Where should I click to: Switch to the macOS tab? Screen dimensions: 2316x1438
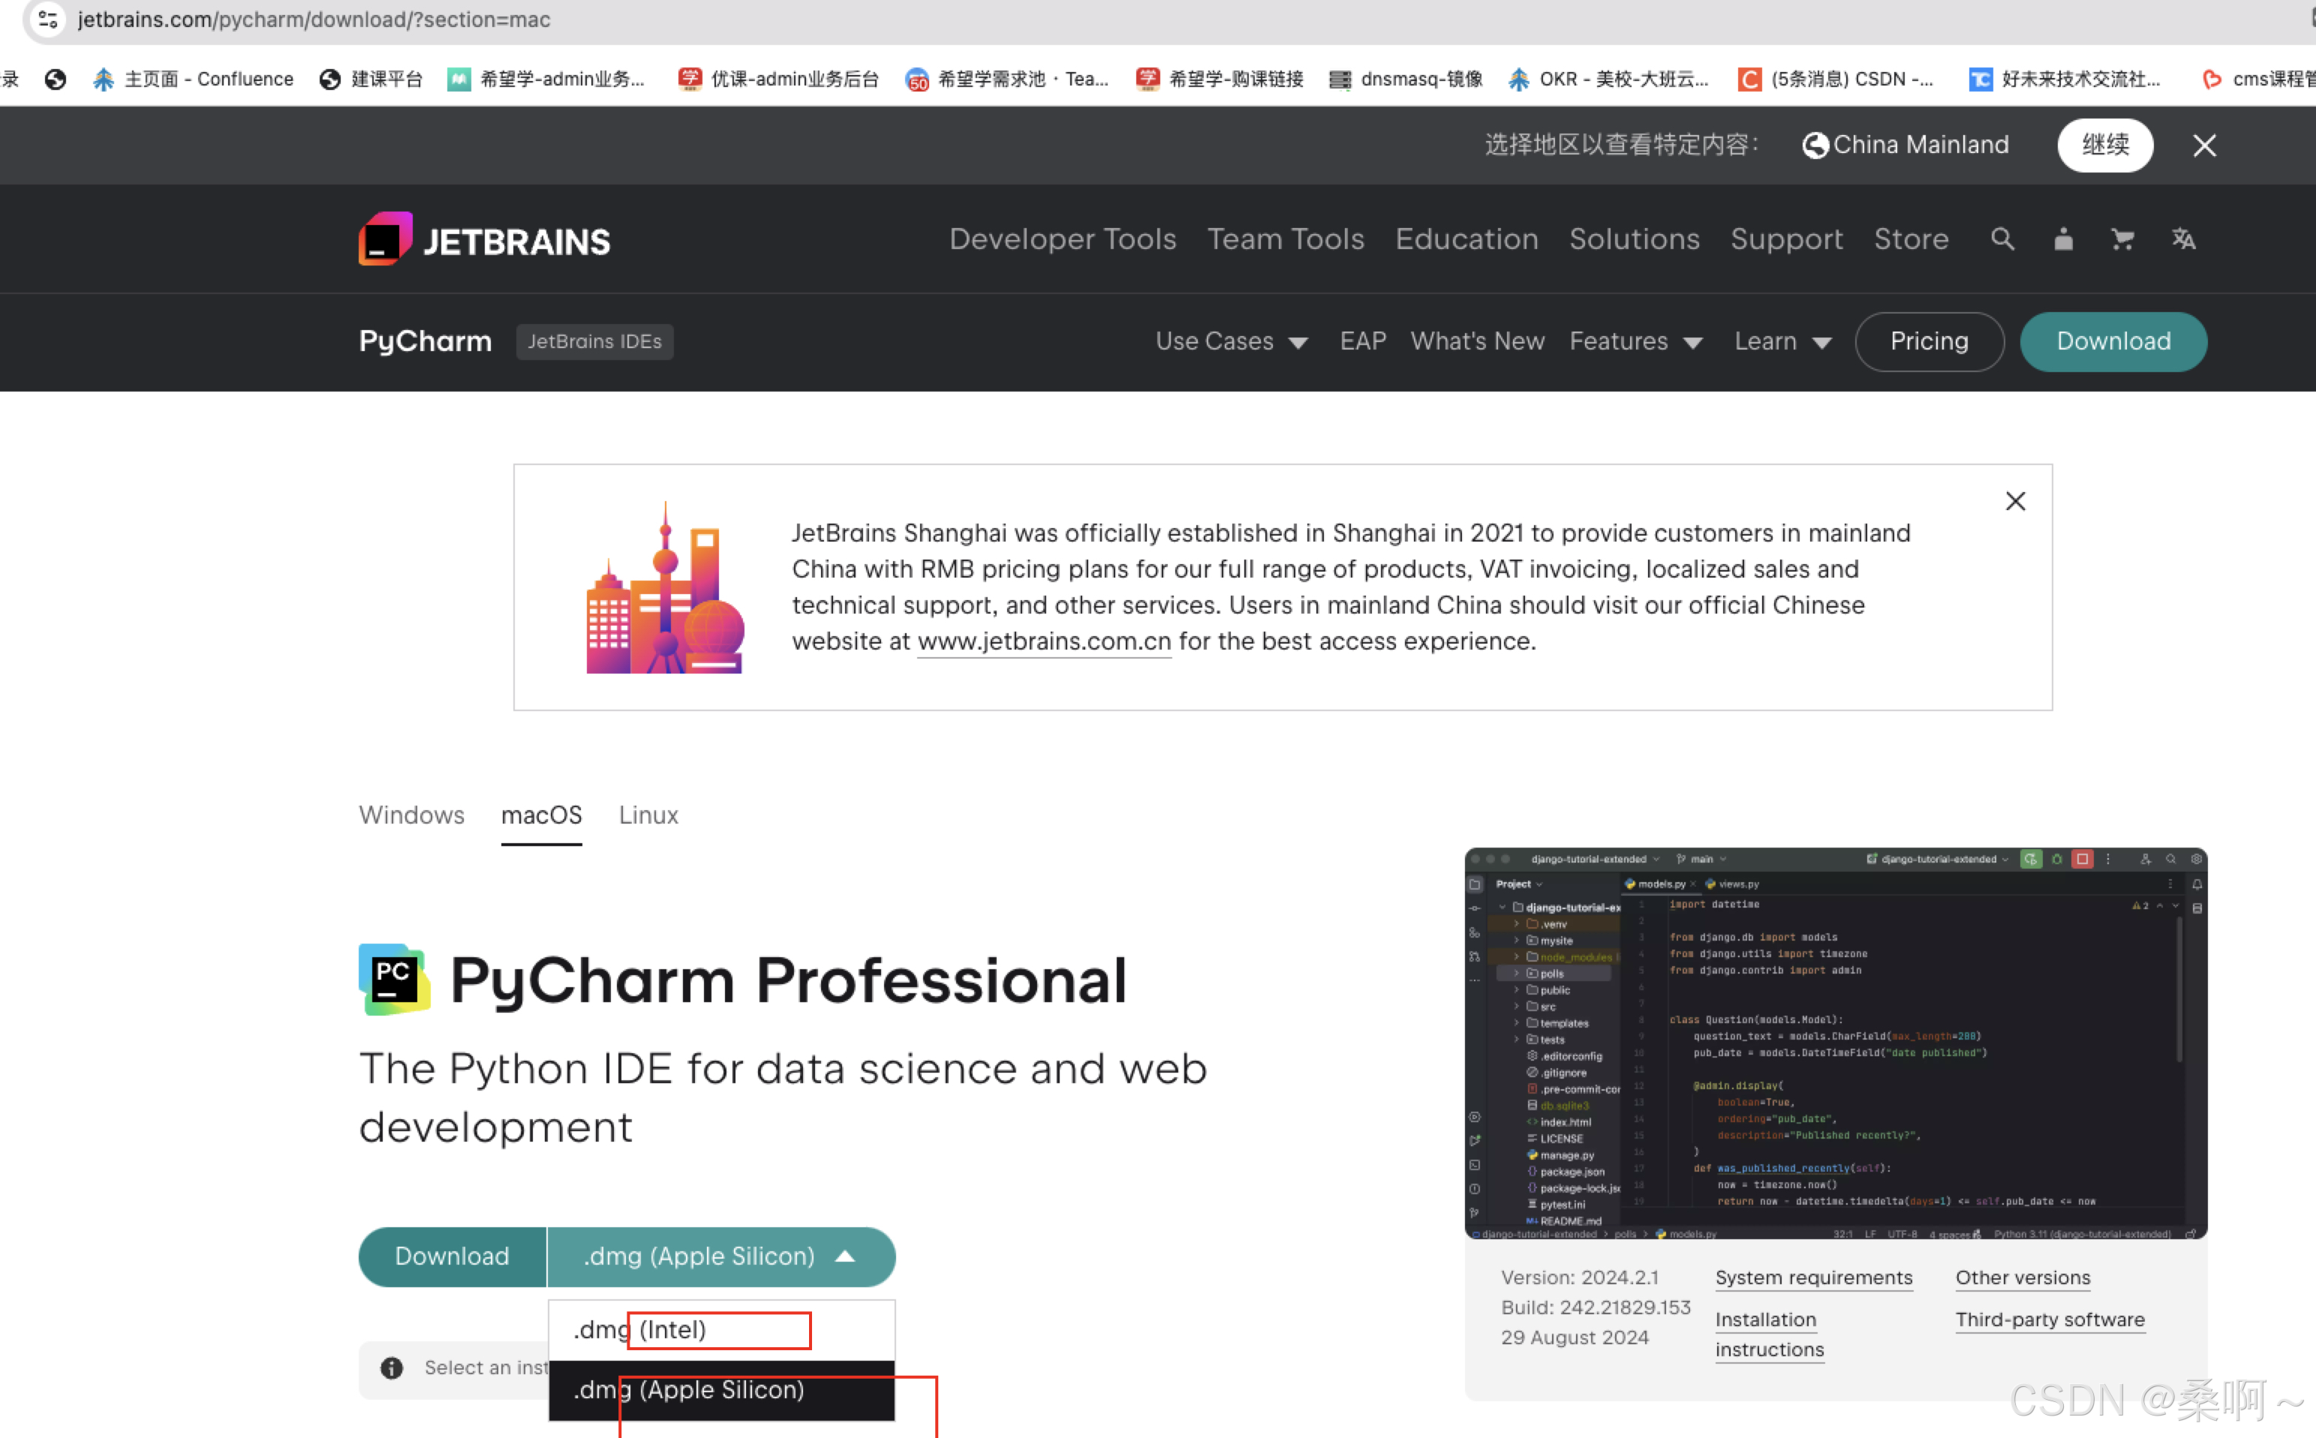(541, 815)
